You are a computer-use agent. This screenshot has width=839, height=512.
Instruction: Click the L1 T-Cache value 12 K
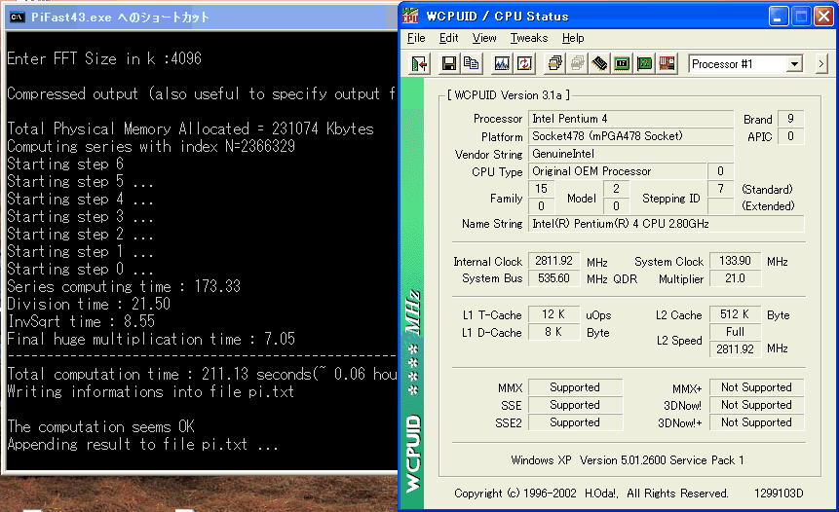click(553, 314)
